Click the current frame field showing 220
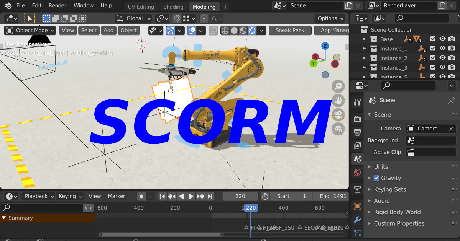 click(240, 196)
